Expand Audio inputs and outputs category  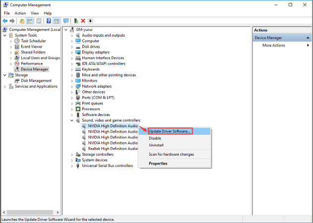(71, 36)
